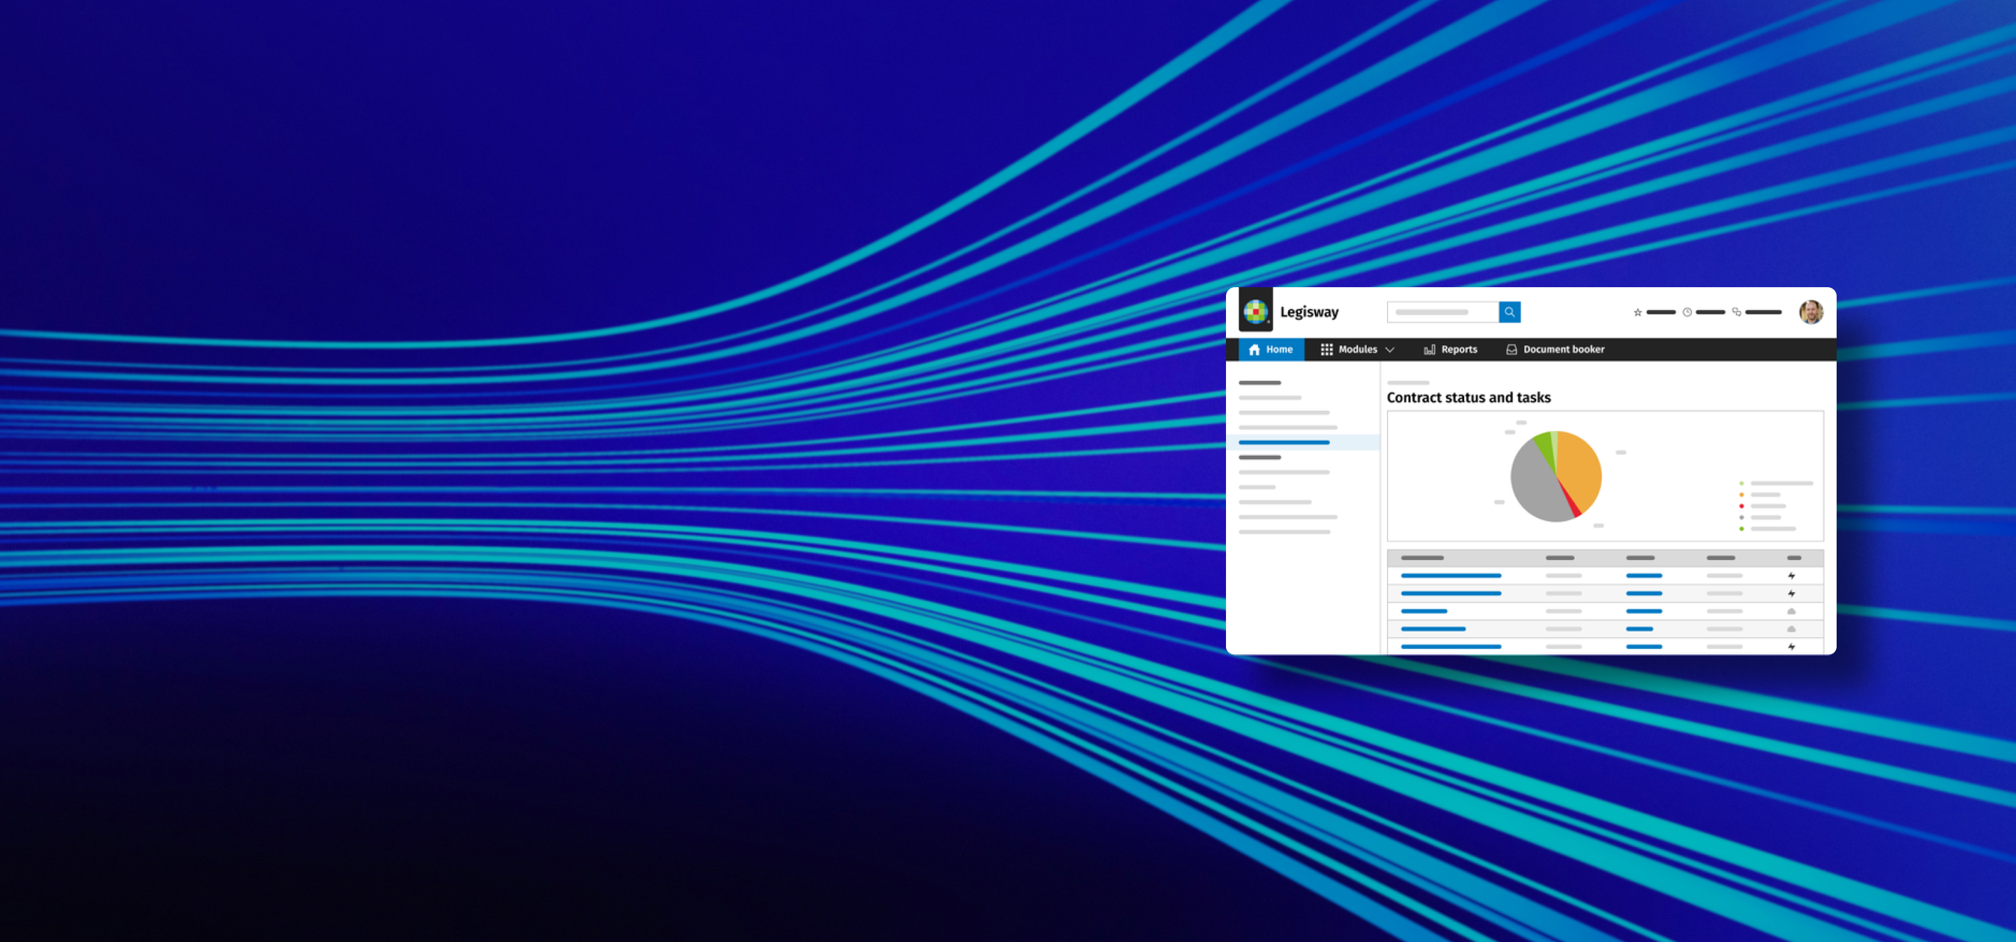This screenshot has width=2016, height=942.
Task: Go to the Home tab
Action: click(x=1271, y=350)
